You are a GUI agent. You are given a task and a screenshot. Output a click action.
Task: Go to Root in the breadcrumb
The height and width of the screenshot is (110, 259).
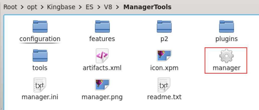tap(11, 7)
